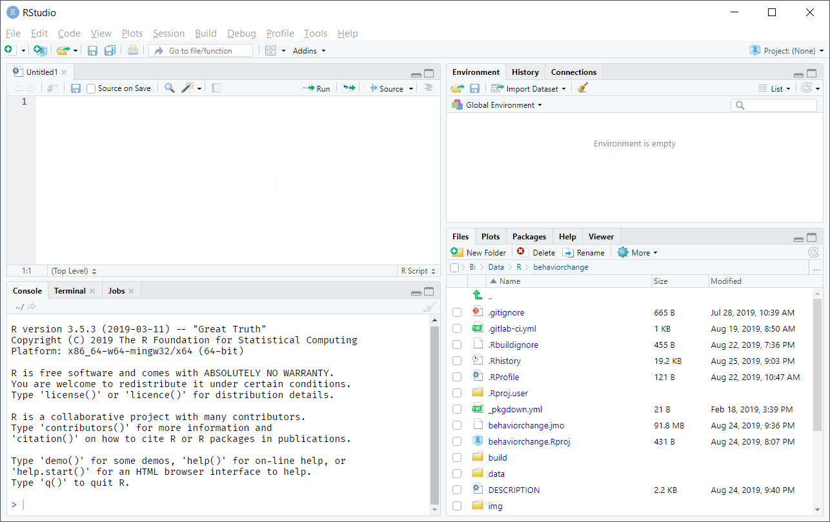Open the Tools menu

[x=316, y=34]
